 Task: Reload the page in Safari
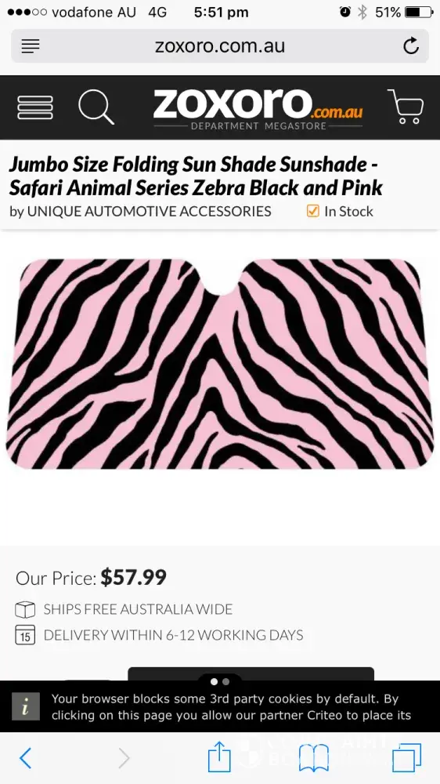[x=410, y=46]
